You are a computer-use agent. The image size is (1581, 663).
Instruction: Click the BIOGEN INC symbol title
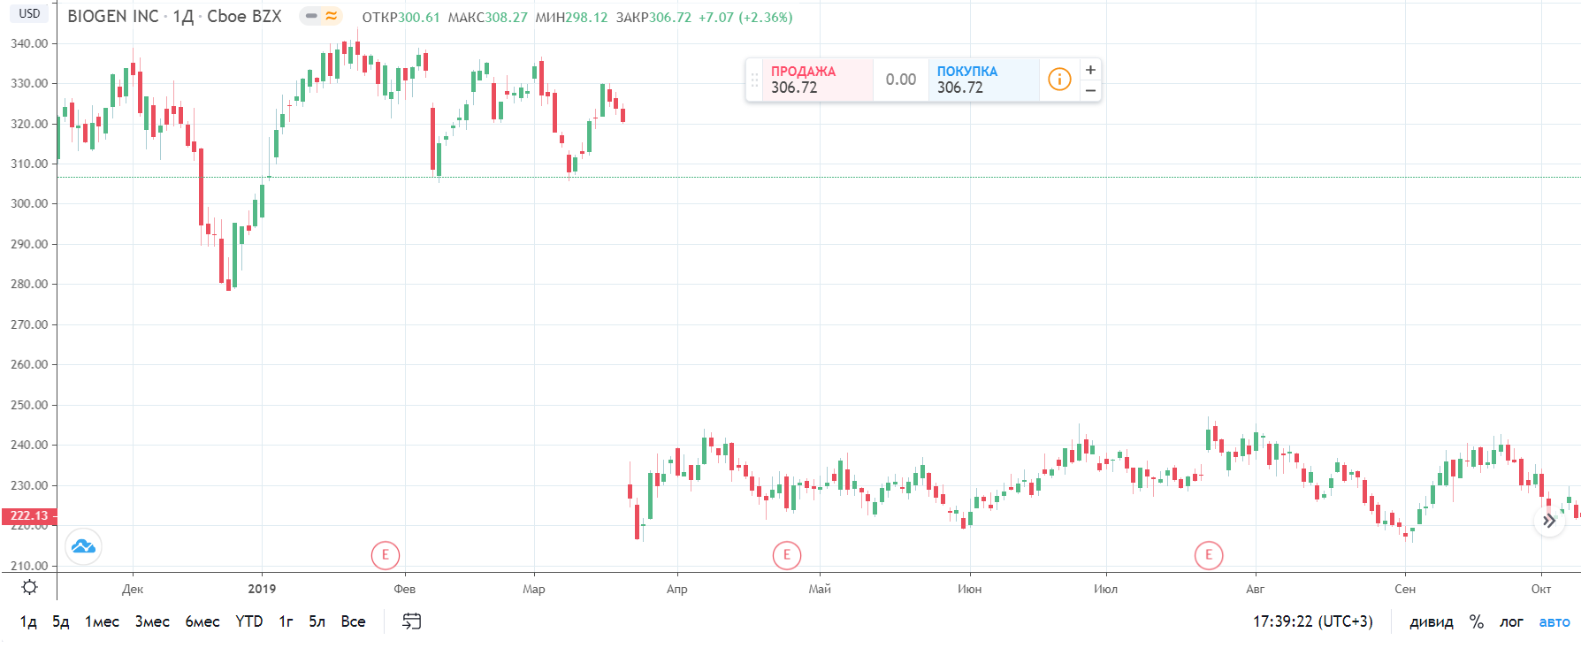click(113, 16)
